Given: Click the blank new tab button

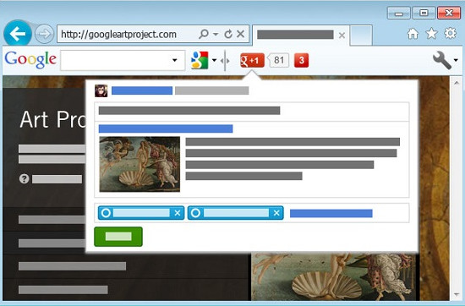Looking at the screenshot, I should click(361, 35).
